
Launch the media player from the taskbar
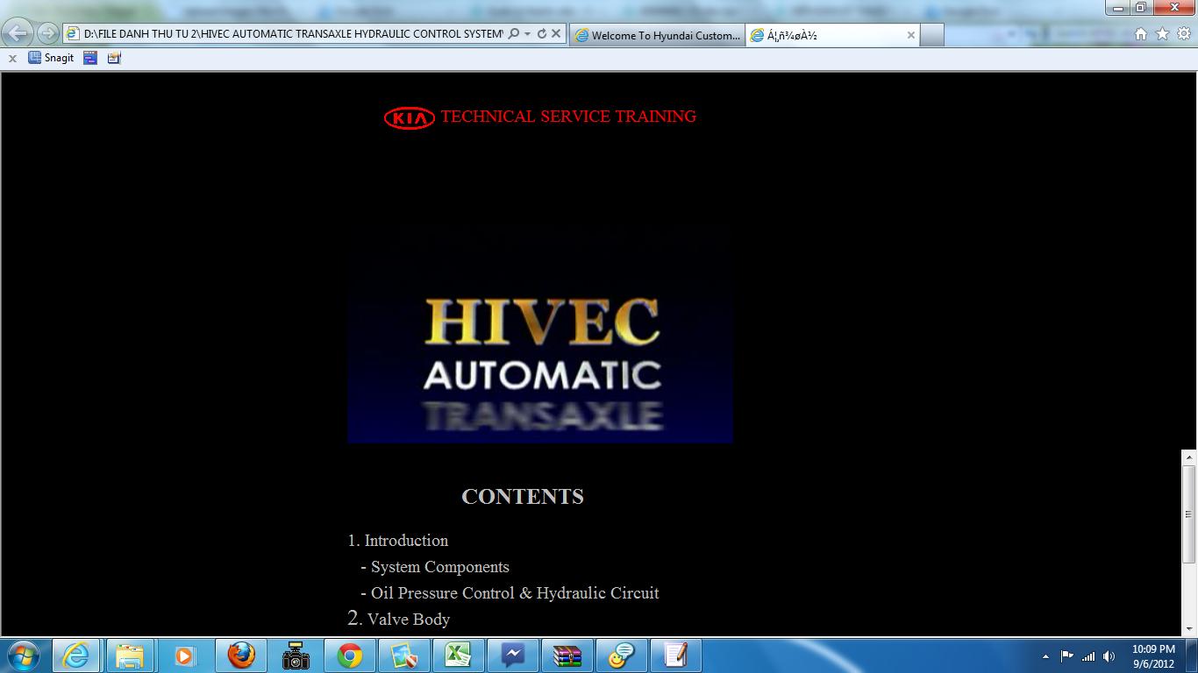(x=184, y=655)
